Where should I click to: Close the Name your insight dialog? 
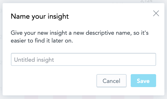point(156,13)
